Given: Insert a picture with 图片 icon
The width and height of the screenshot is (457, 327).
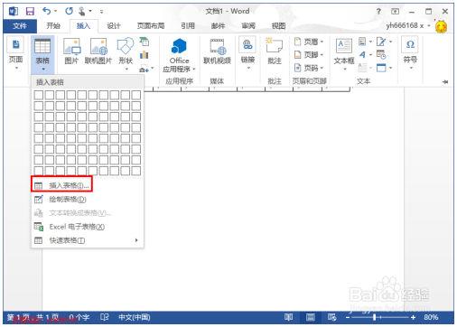Looking at the screenshot, I should point(71,51).
